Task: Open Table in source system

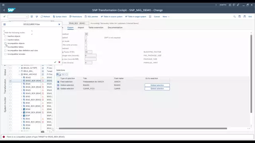Action: coord(112,17)
